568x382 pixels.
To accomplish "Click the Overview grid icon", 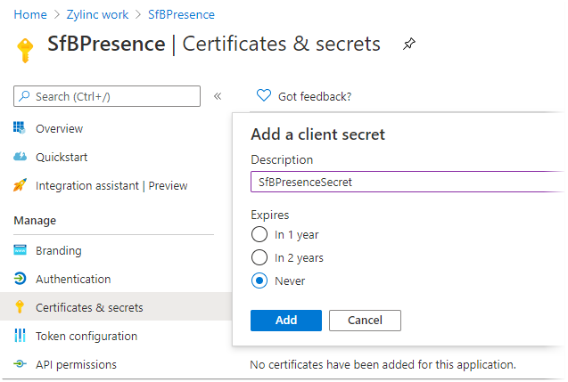I will click(x=20, y=127).
